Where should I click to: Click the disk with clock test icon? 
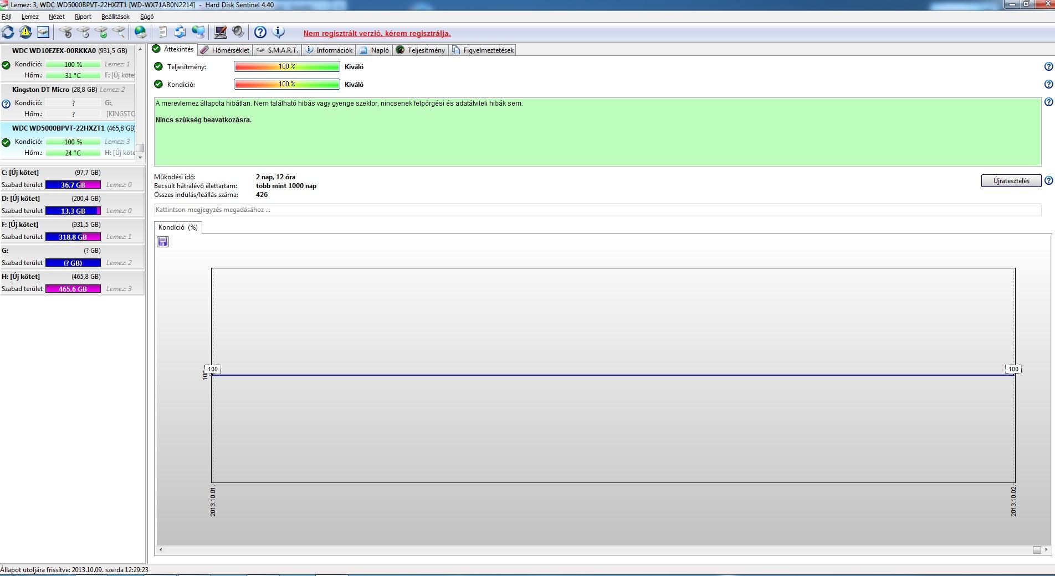pyautogui.click(x=83, y=32)
